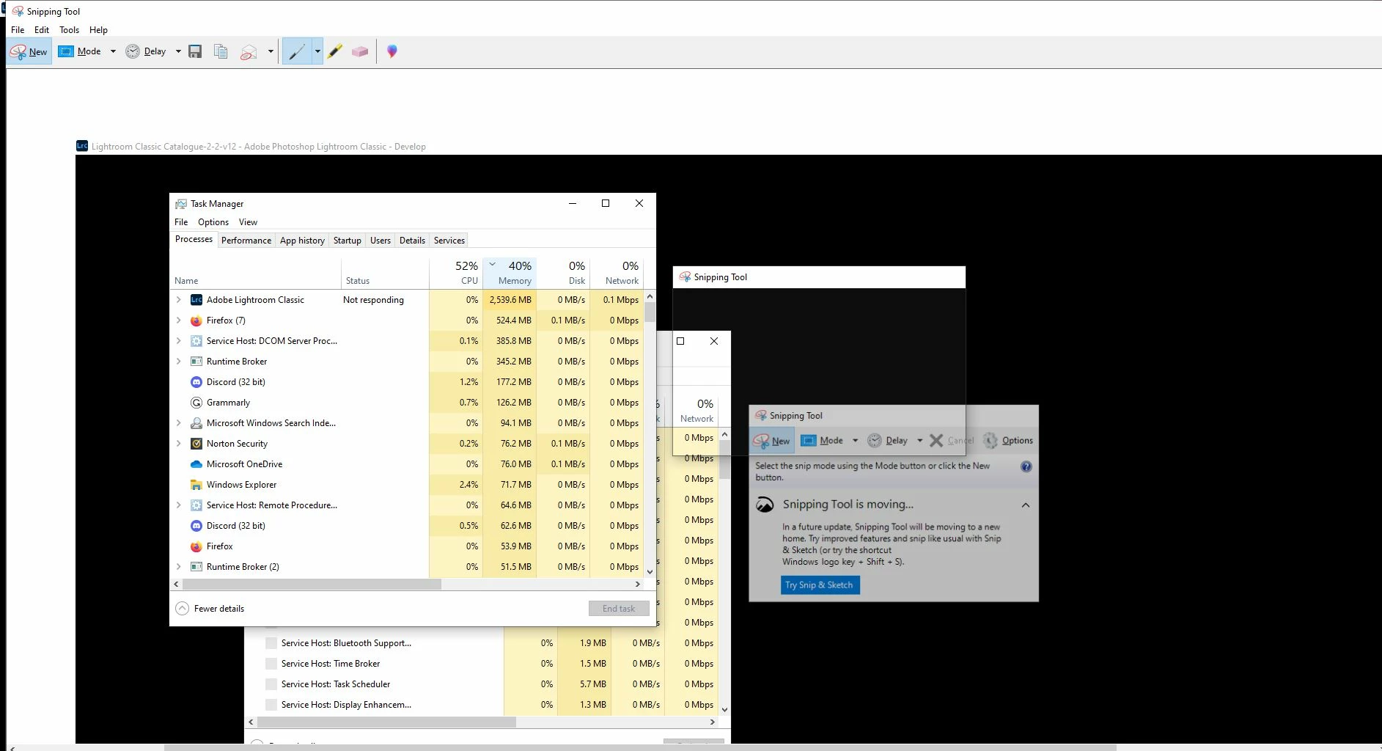Image resolution: width=1382 pixels, height=751 pixels.
Task: Expand the Firefox (7) process group
Action: pos(179,320)
